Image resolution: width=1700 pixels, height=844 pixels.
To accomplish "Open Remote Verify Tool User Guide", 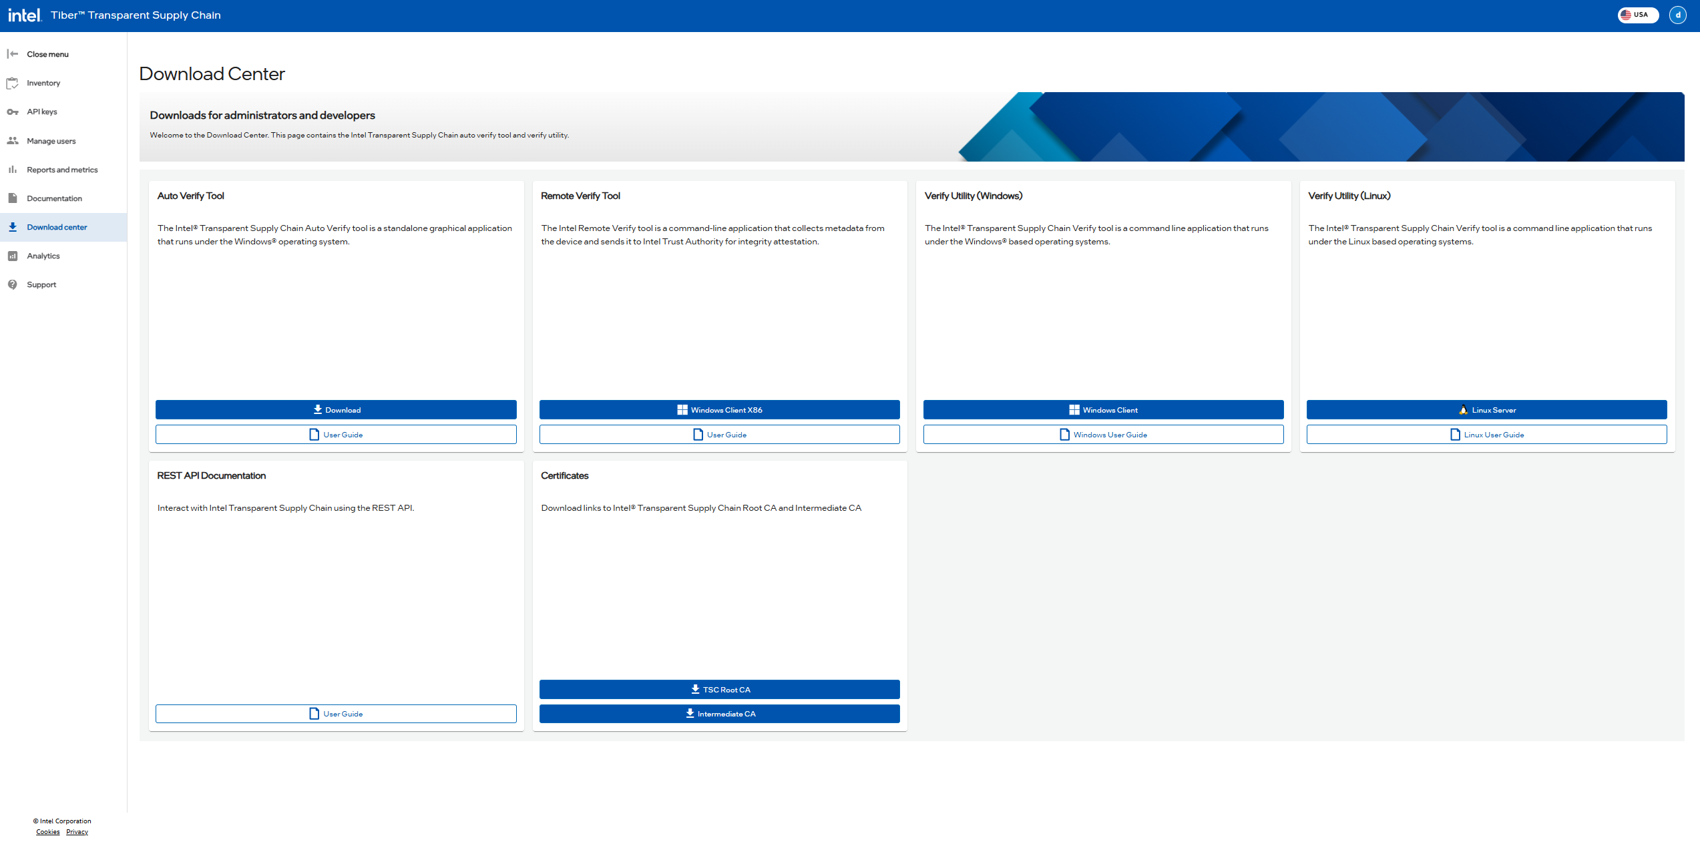I will [x=720, y=435].
